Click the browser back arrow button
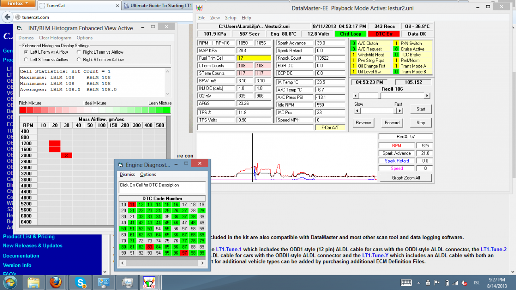The width and height of the screenshot is (516, 290). pos(8,17)
